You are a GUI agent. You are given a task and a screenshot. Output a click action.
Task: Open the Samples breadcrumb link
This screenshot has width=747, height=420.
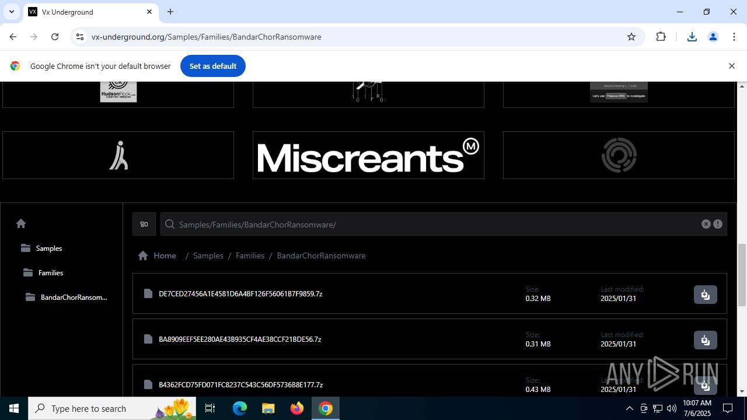coord(208,256)
